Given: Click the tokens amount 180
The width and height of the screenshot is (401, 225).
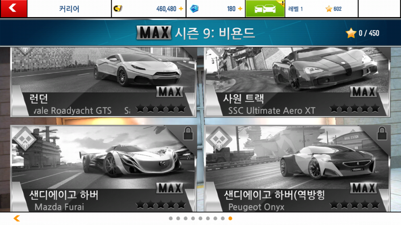Looking at the screenshot, I should (231, 9).
